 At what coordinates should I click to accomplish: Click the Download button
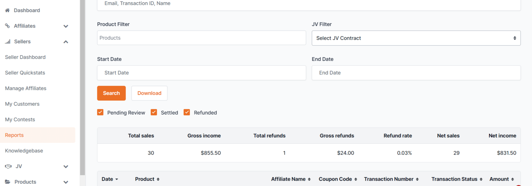click(x=149, y=93)
